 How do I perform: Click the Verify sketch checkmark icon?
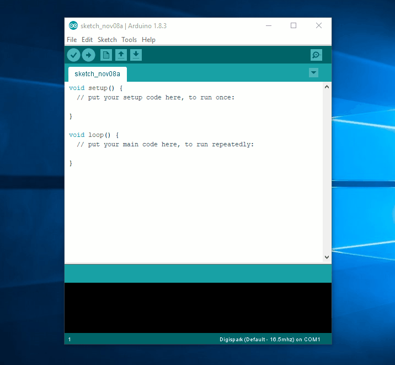(73, 55)
